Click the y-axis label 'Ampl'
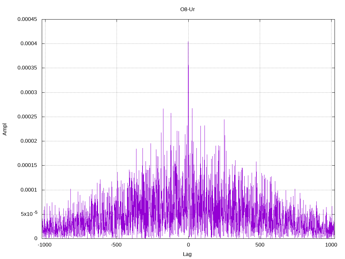 pos(5,129)
